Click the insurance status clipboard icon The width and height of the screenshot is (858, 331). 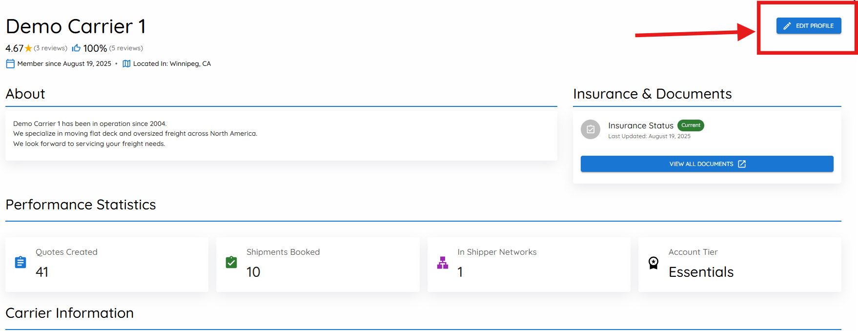click(x=591, y=129)
